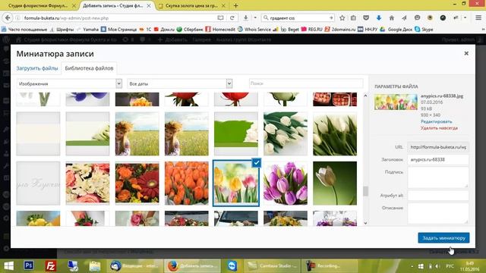The width and height of the screenshot is (486, 273).
Task: Select the pink and cream roses thumbnail
Action: pyautogui.click(x=88, y=184)
